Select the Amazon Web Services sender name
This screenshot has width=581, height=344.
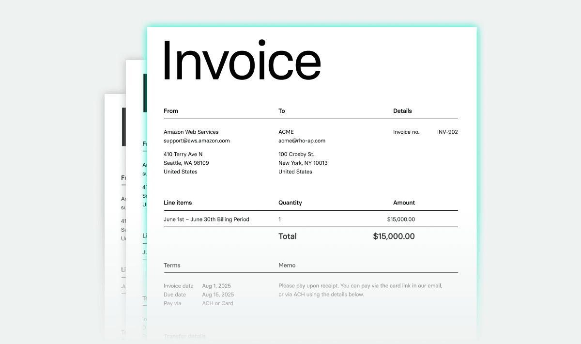point(191,131)
